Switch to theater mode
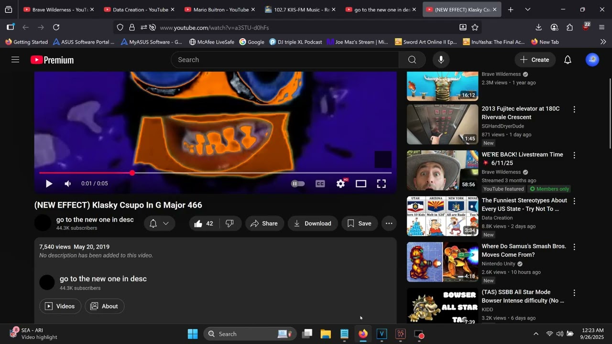 point(361,183)
